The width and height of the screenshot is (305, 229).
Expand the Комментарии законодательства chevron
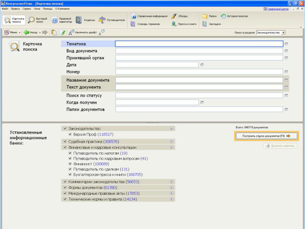click(x=172, y=182)
